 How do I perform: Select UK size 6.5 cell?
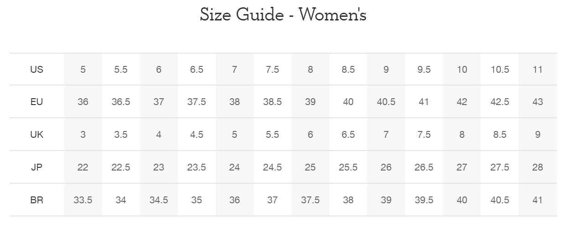tap(348, 135)
